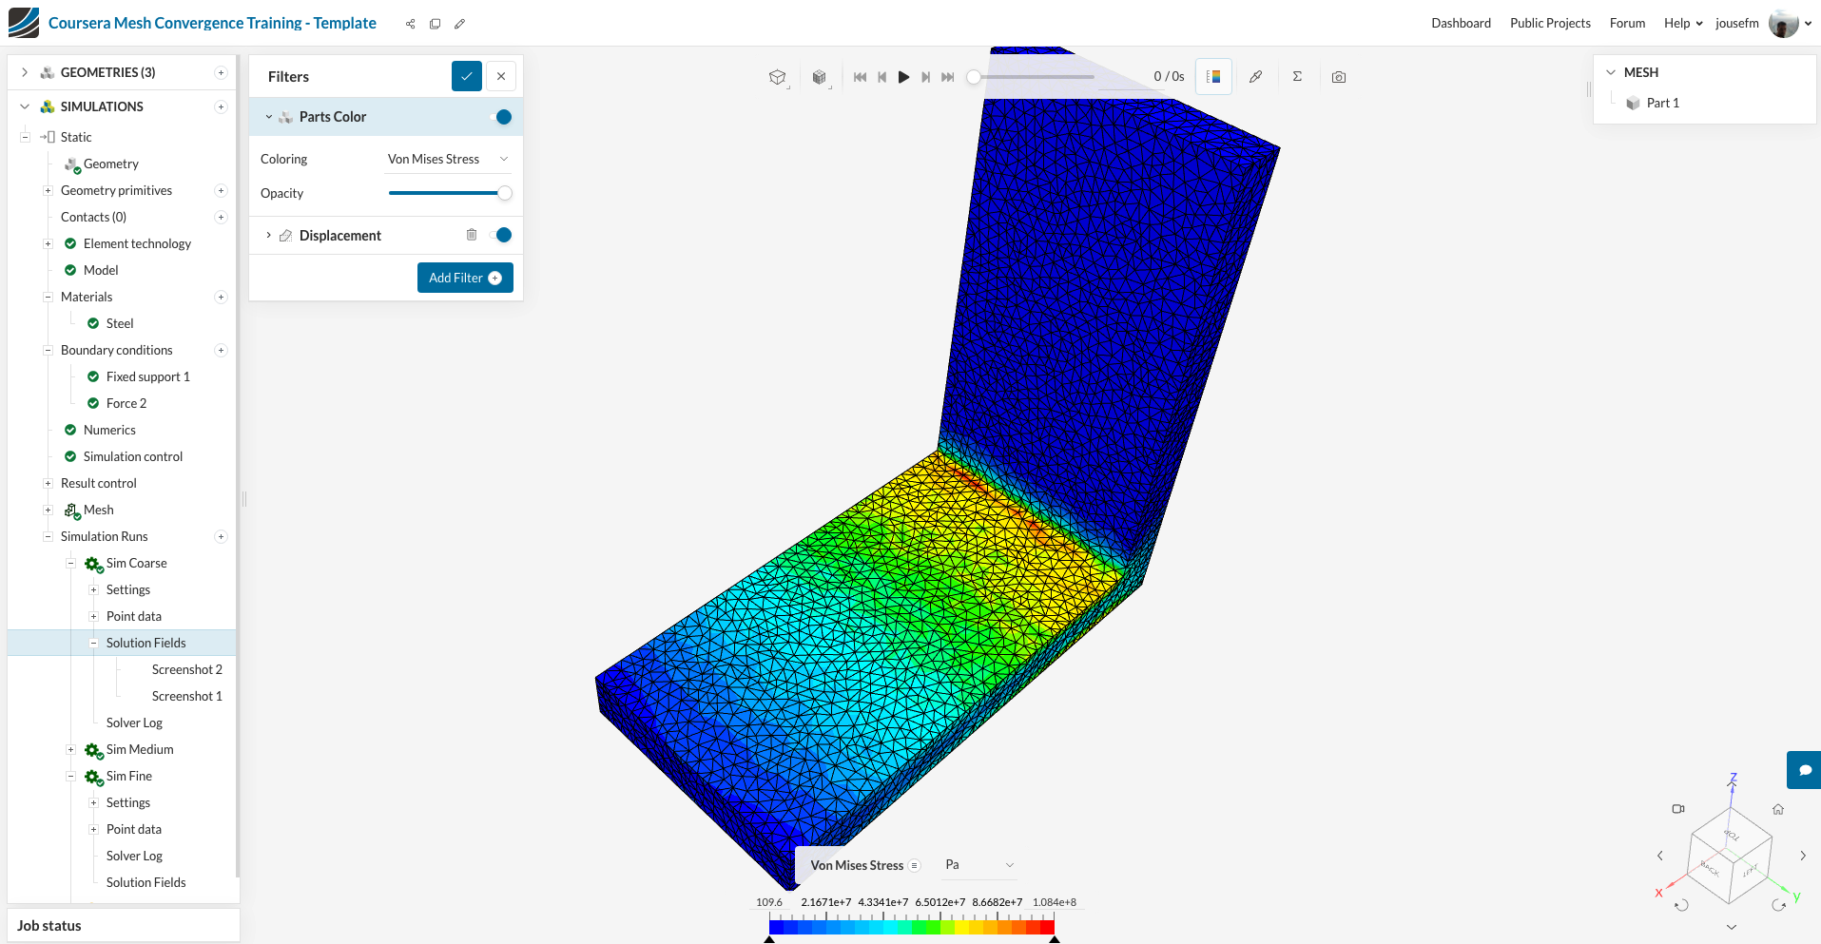This screenshot has height=944, width=1821.
Task: Click the Von Mises color scale bar
Action: (912, 927)
